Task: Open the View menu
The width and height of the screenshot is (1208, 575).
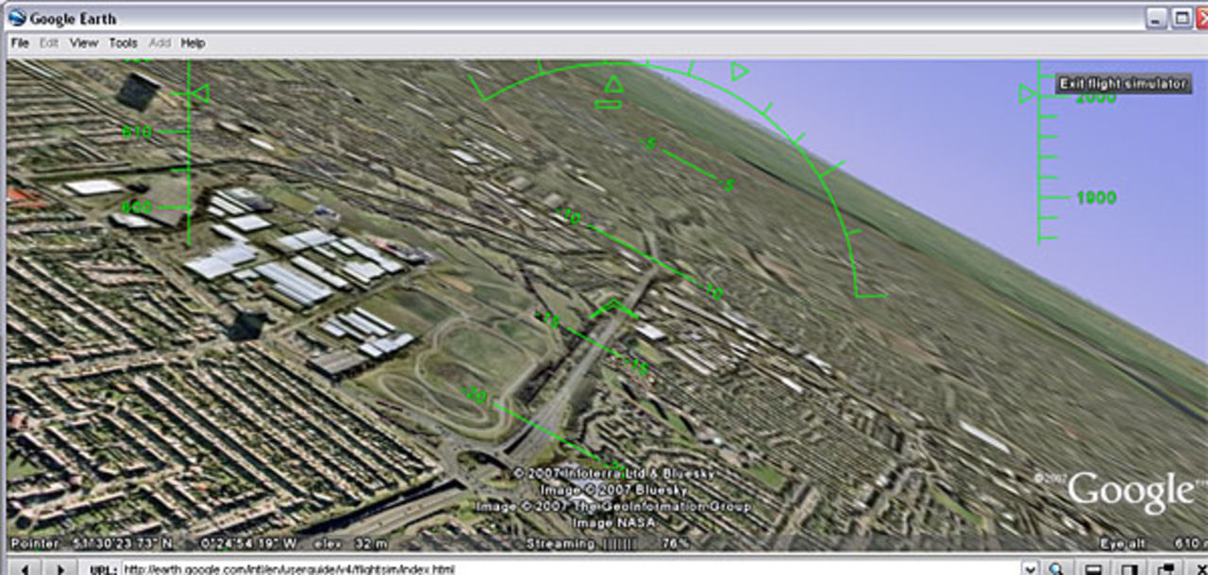Action: pyautogui.click(x=84, y=42)
